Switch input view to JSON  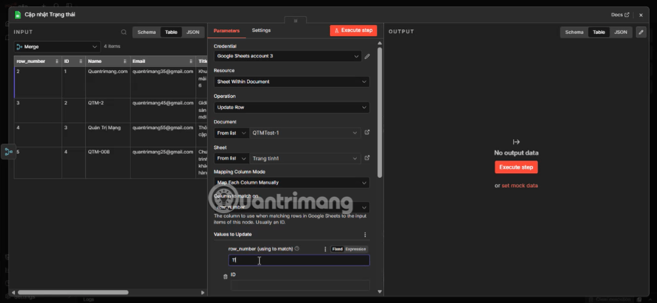pos(193,32)
